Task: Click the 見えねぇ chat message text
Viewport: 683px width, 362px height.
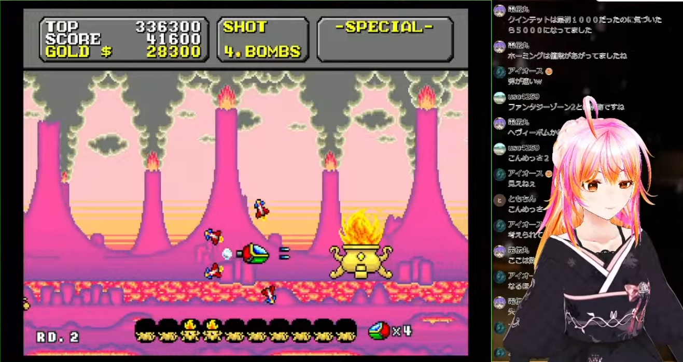Action: tap(521, 183)
